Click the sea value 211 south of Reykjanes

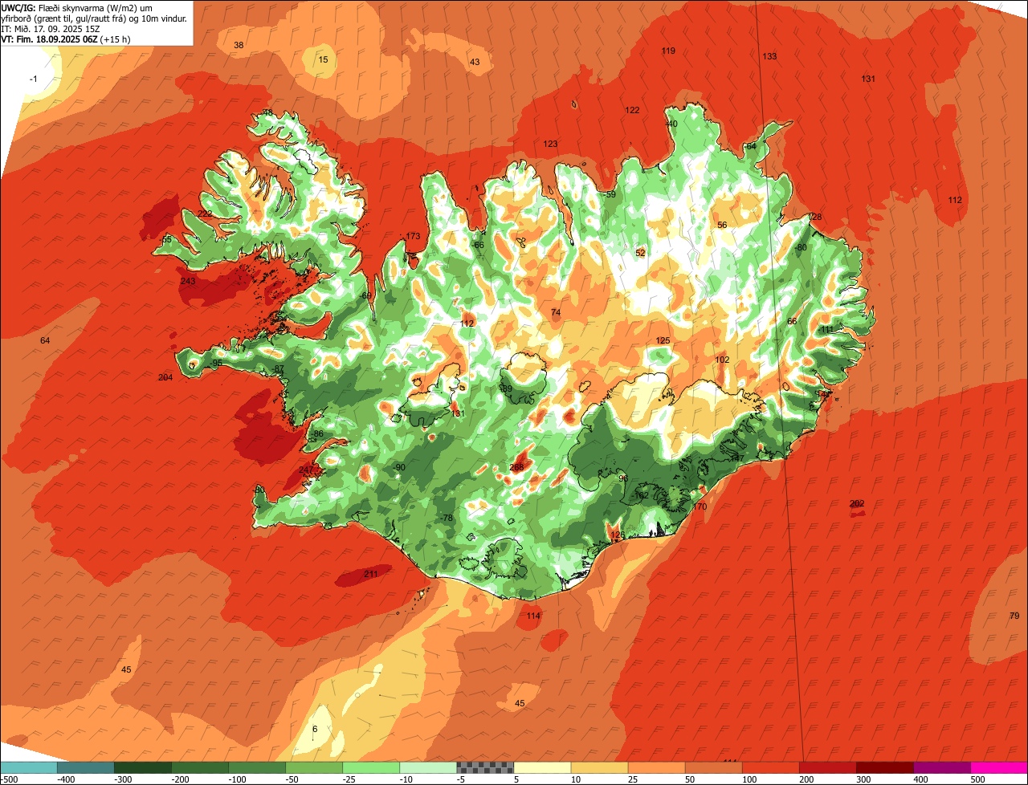click(370, 574)
